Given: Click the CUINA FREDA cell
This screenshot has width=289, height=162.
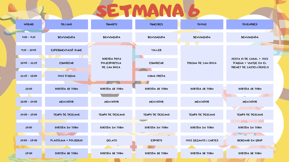Looking at the screenshot, I should click(156, 76).
